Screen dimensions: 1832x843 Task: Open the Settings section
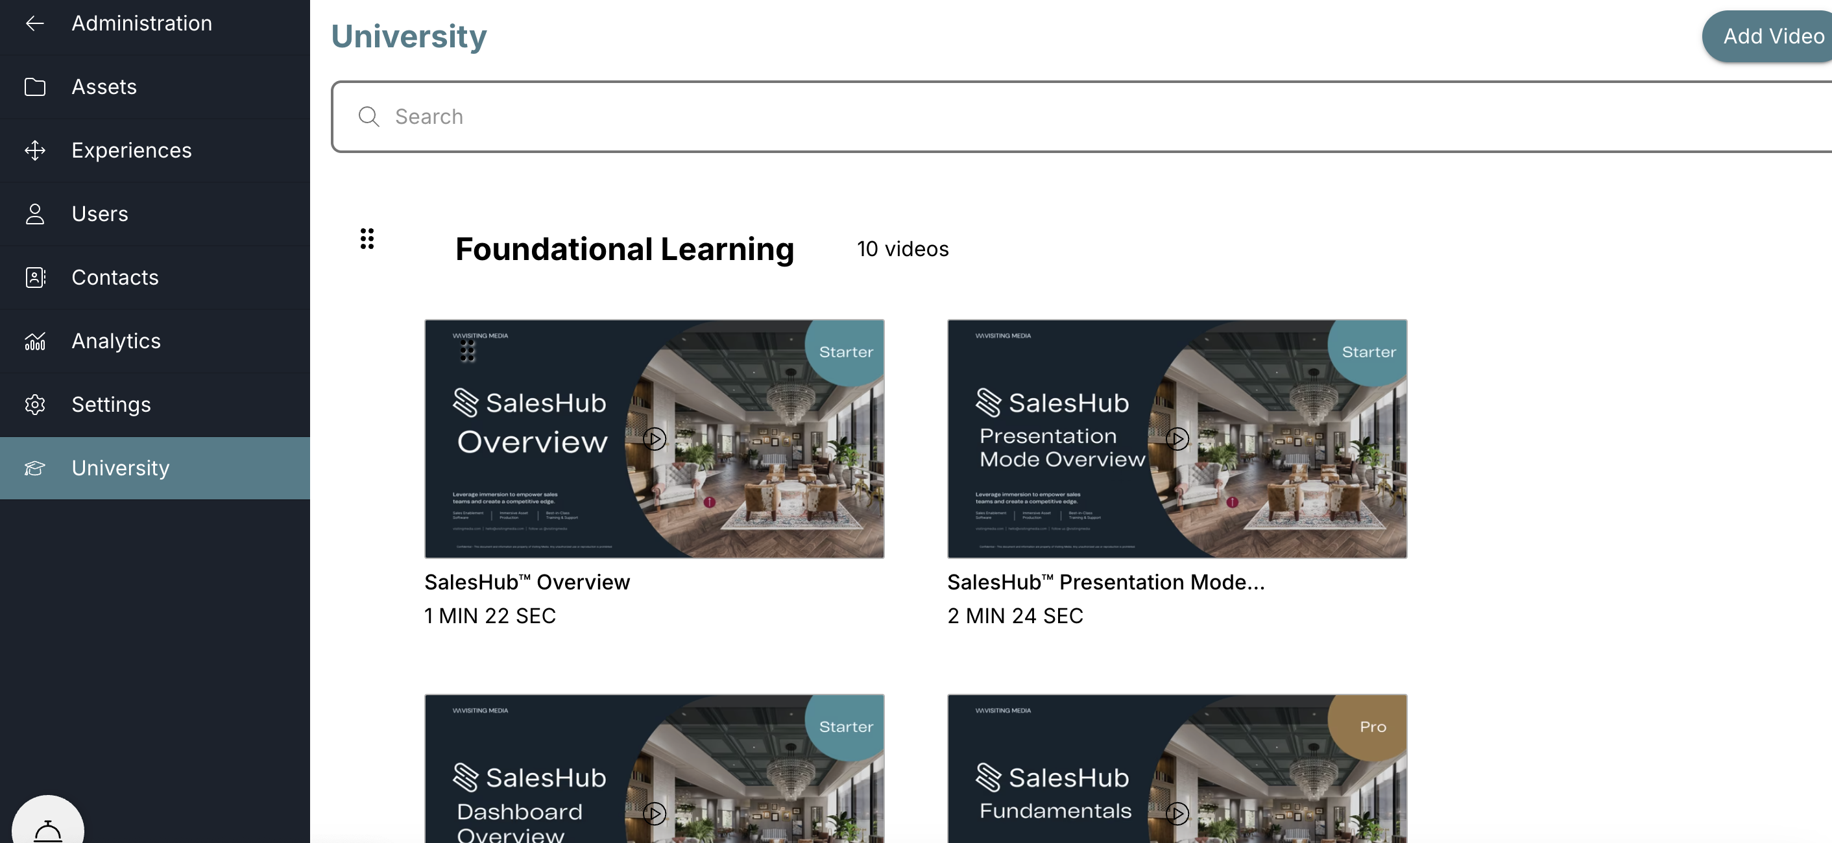(x=155, y=405)
